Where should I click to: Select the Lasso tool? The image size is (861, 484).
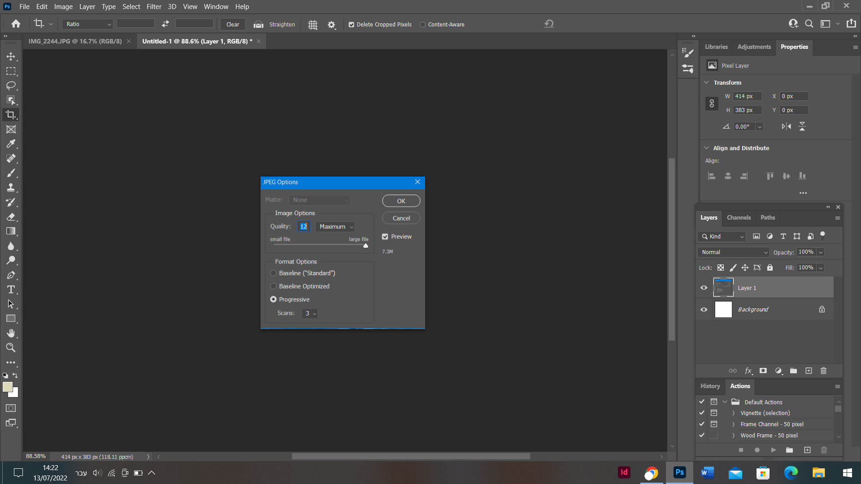coord(11,86)
